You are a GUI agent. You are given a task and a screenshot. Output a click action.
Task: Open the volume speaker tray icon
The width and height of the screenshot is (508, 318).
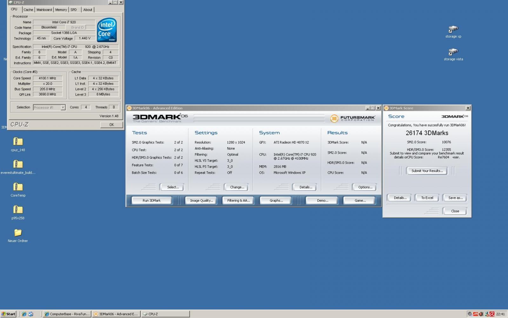(481, 314)
